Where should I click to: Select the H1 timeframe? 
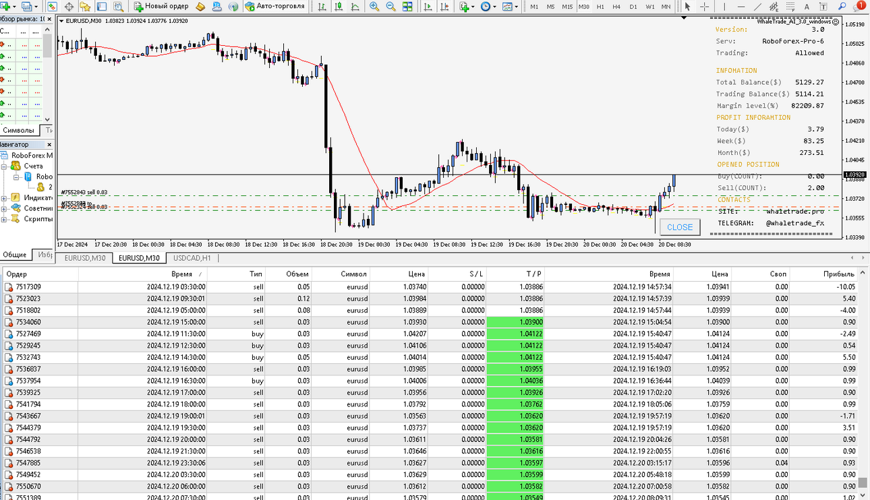pos(600,7)
